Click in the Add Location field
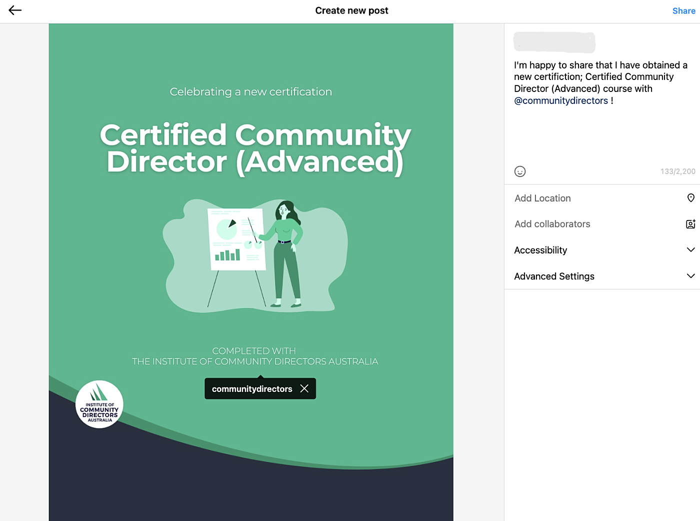Viewport: 700px width, 521px height. point(602,198)
